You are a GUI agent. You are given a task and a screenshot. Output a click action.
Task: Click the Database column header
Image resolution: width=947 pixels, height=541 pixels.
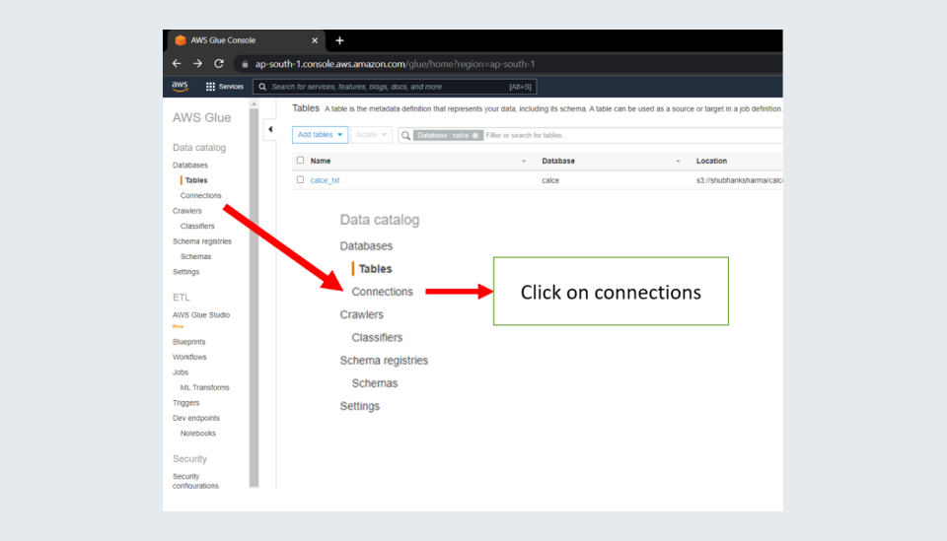point(558,161)
